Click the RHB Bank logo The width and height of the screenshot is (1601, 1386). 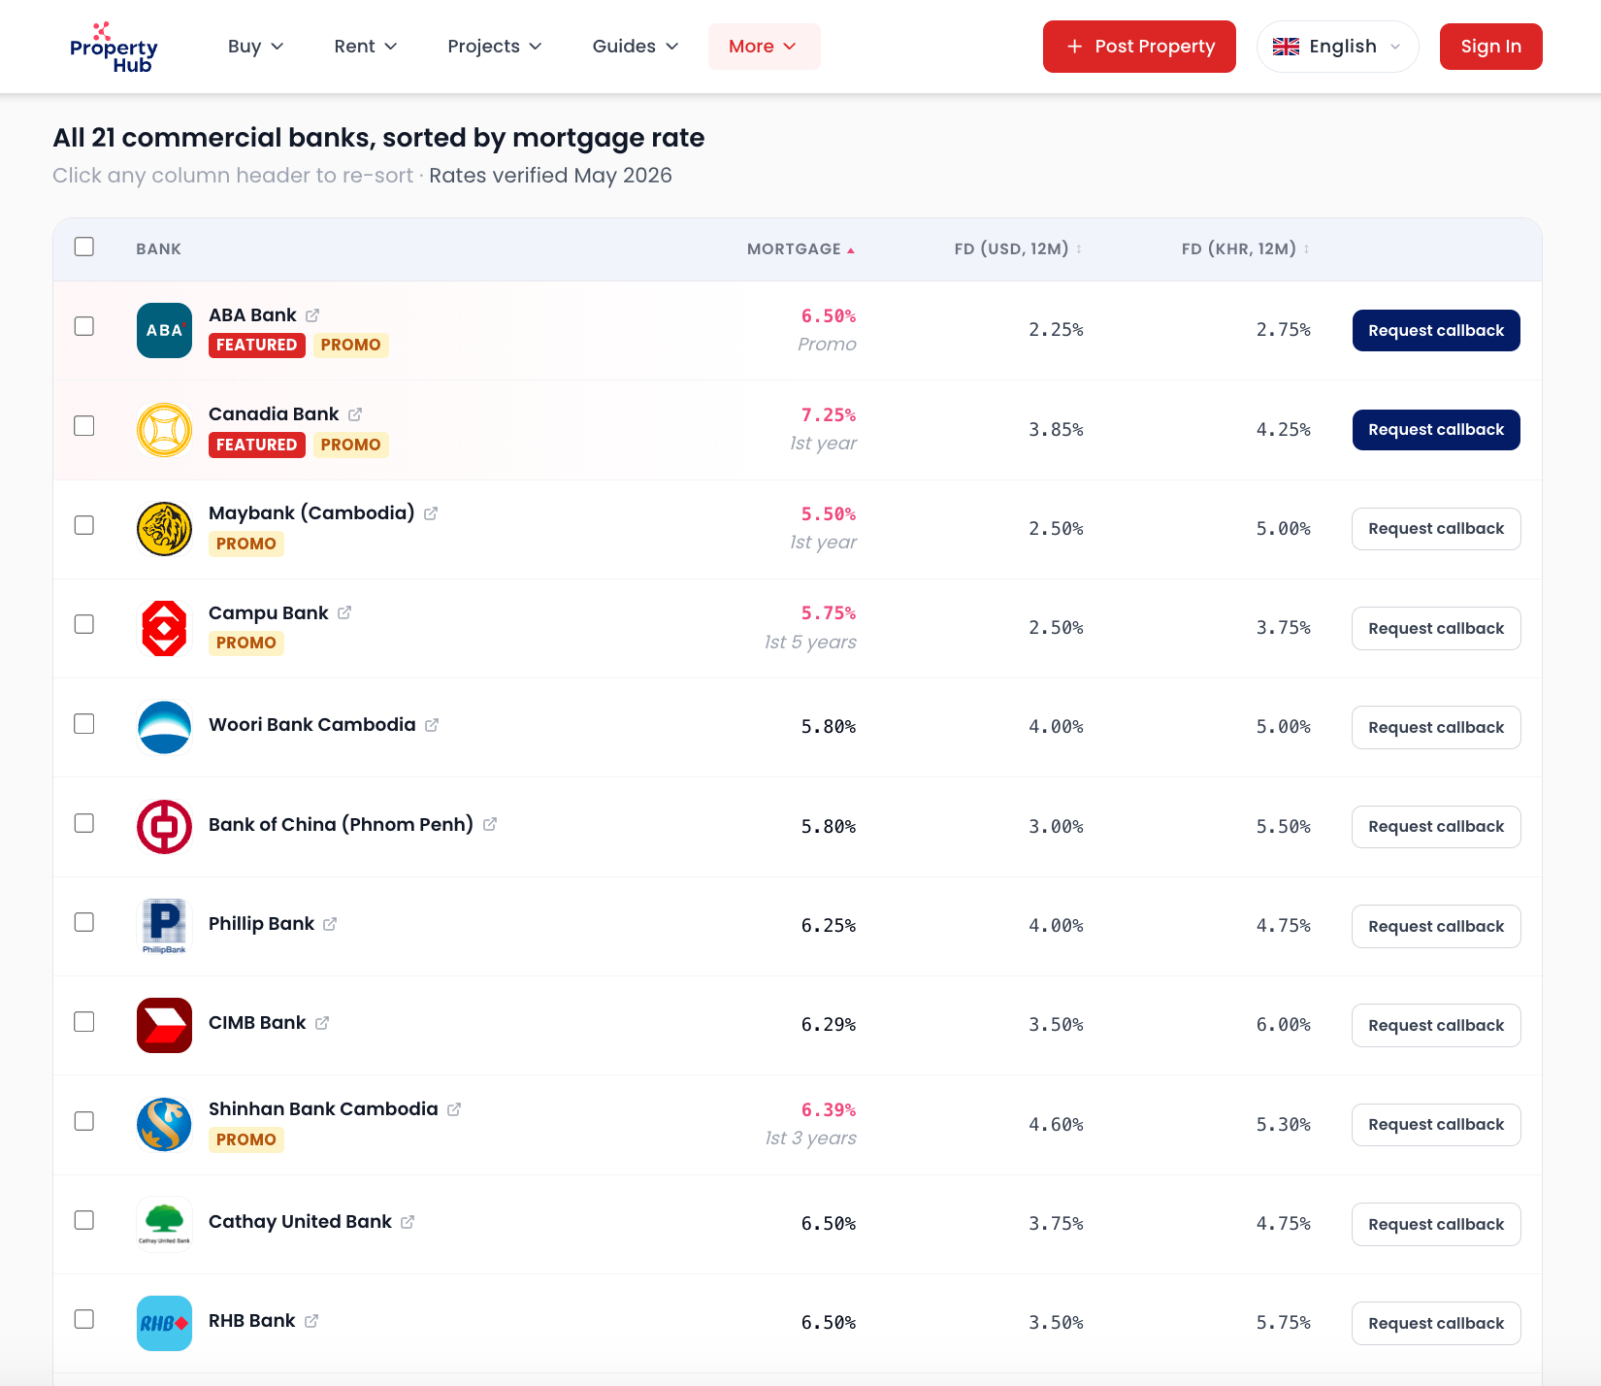[164, 1323]
